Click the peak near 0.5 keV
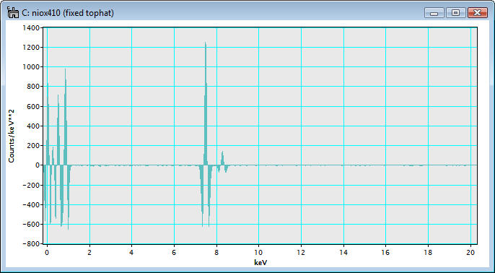Screen dimensions: 495x273 (x=58, y=130)
